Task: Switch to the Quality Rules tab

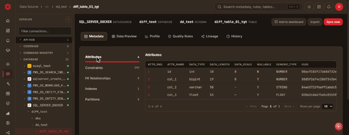Action: point(180,36)
